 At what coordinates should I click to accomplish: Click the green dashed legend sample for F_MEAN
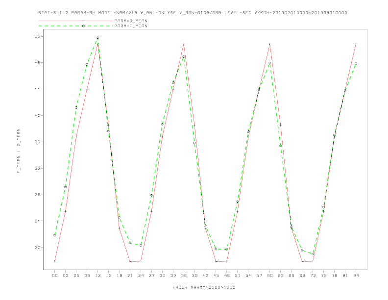[76, 26]
